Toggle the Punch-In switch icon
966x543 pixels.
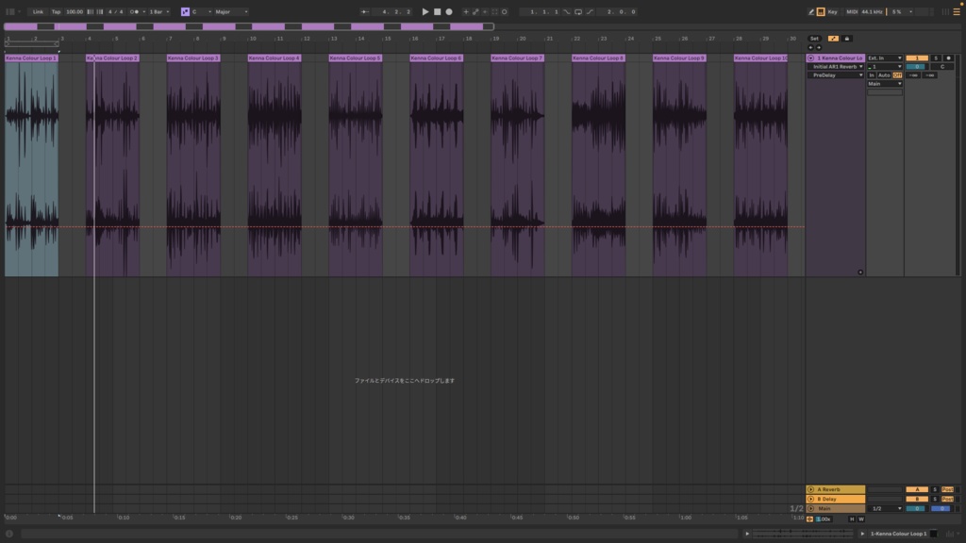(x=567, y=11)
